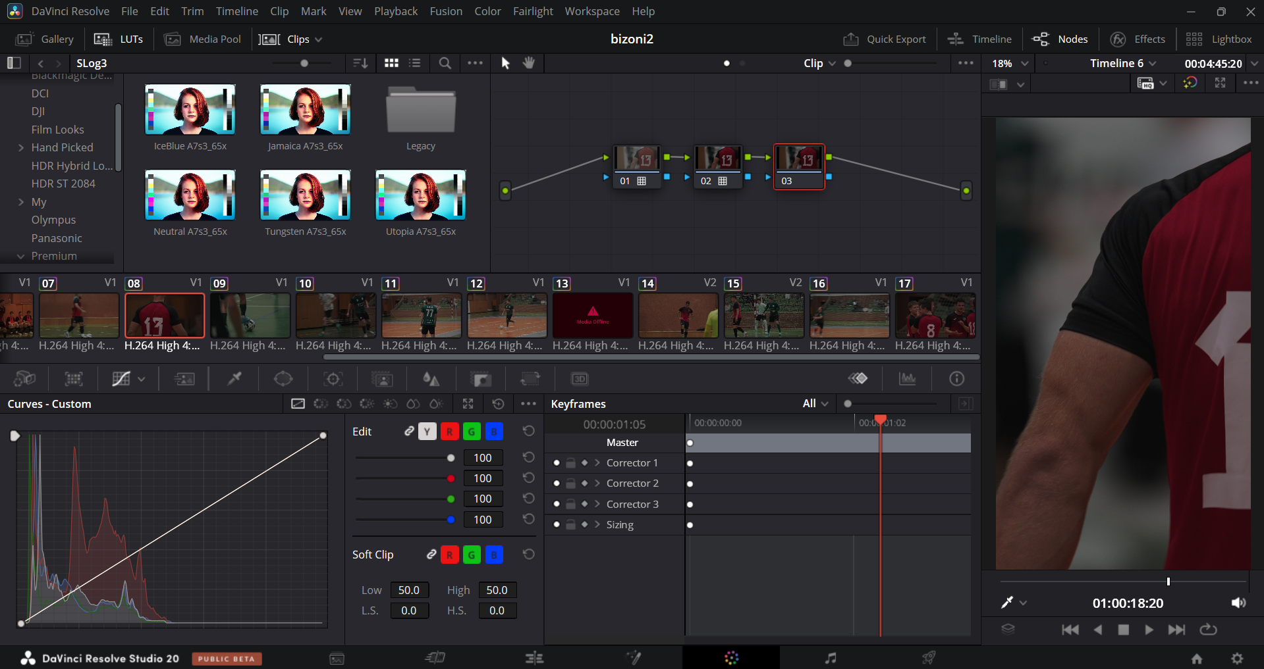Switch LUT browser to thumbnail view
Image resolution: width=1264 pixels, height=669 pixels.
(391, 63)
